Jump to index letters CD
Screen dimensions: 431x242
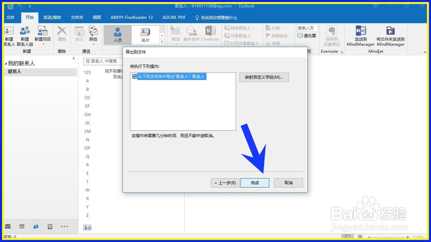pos(87,98)
